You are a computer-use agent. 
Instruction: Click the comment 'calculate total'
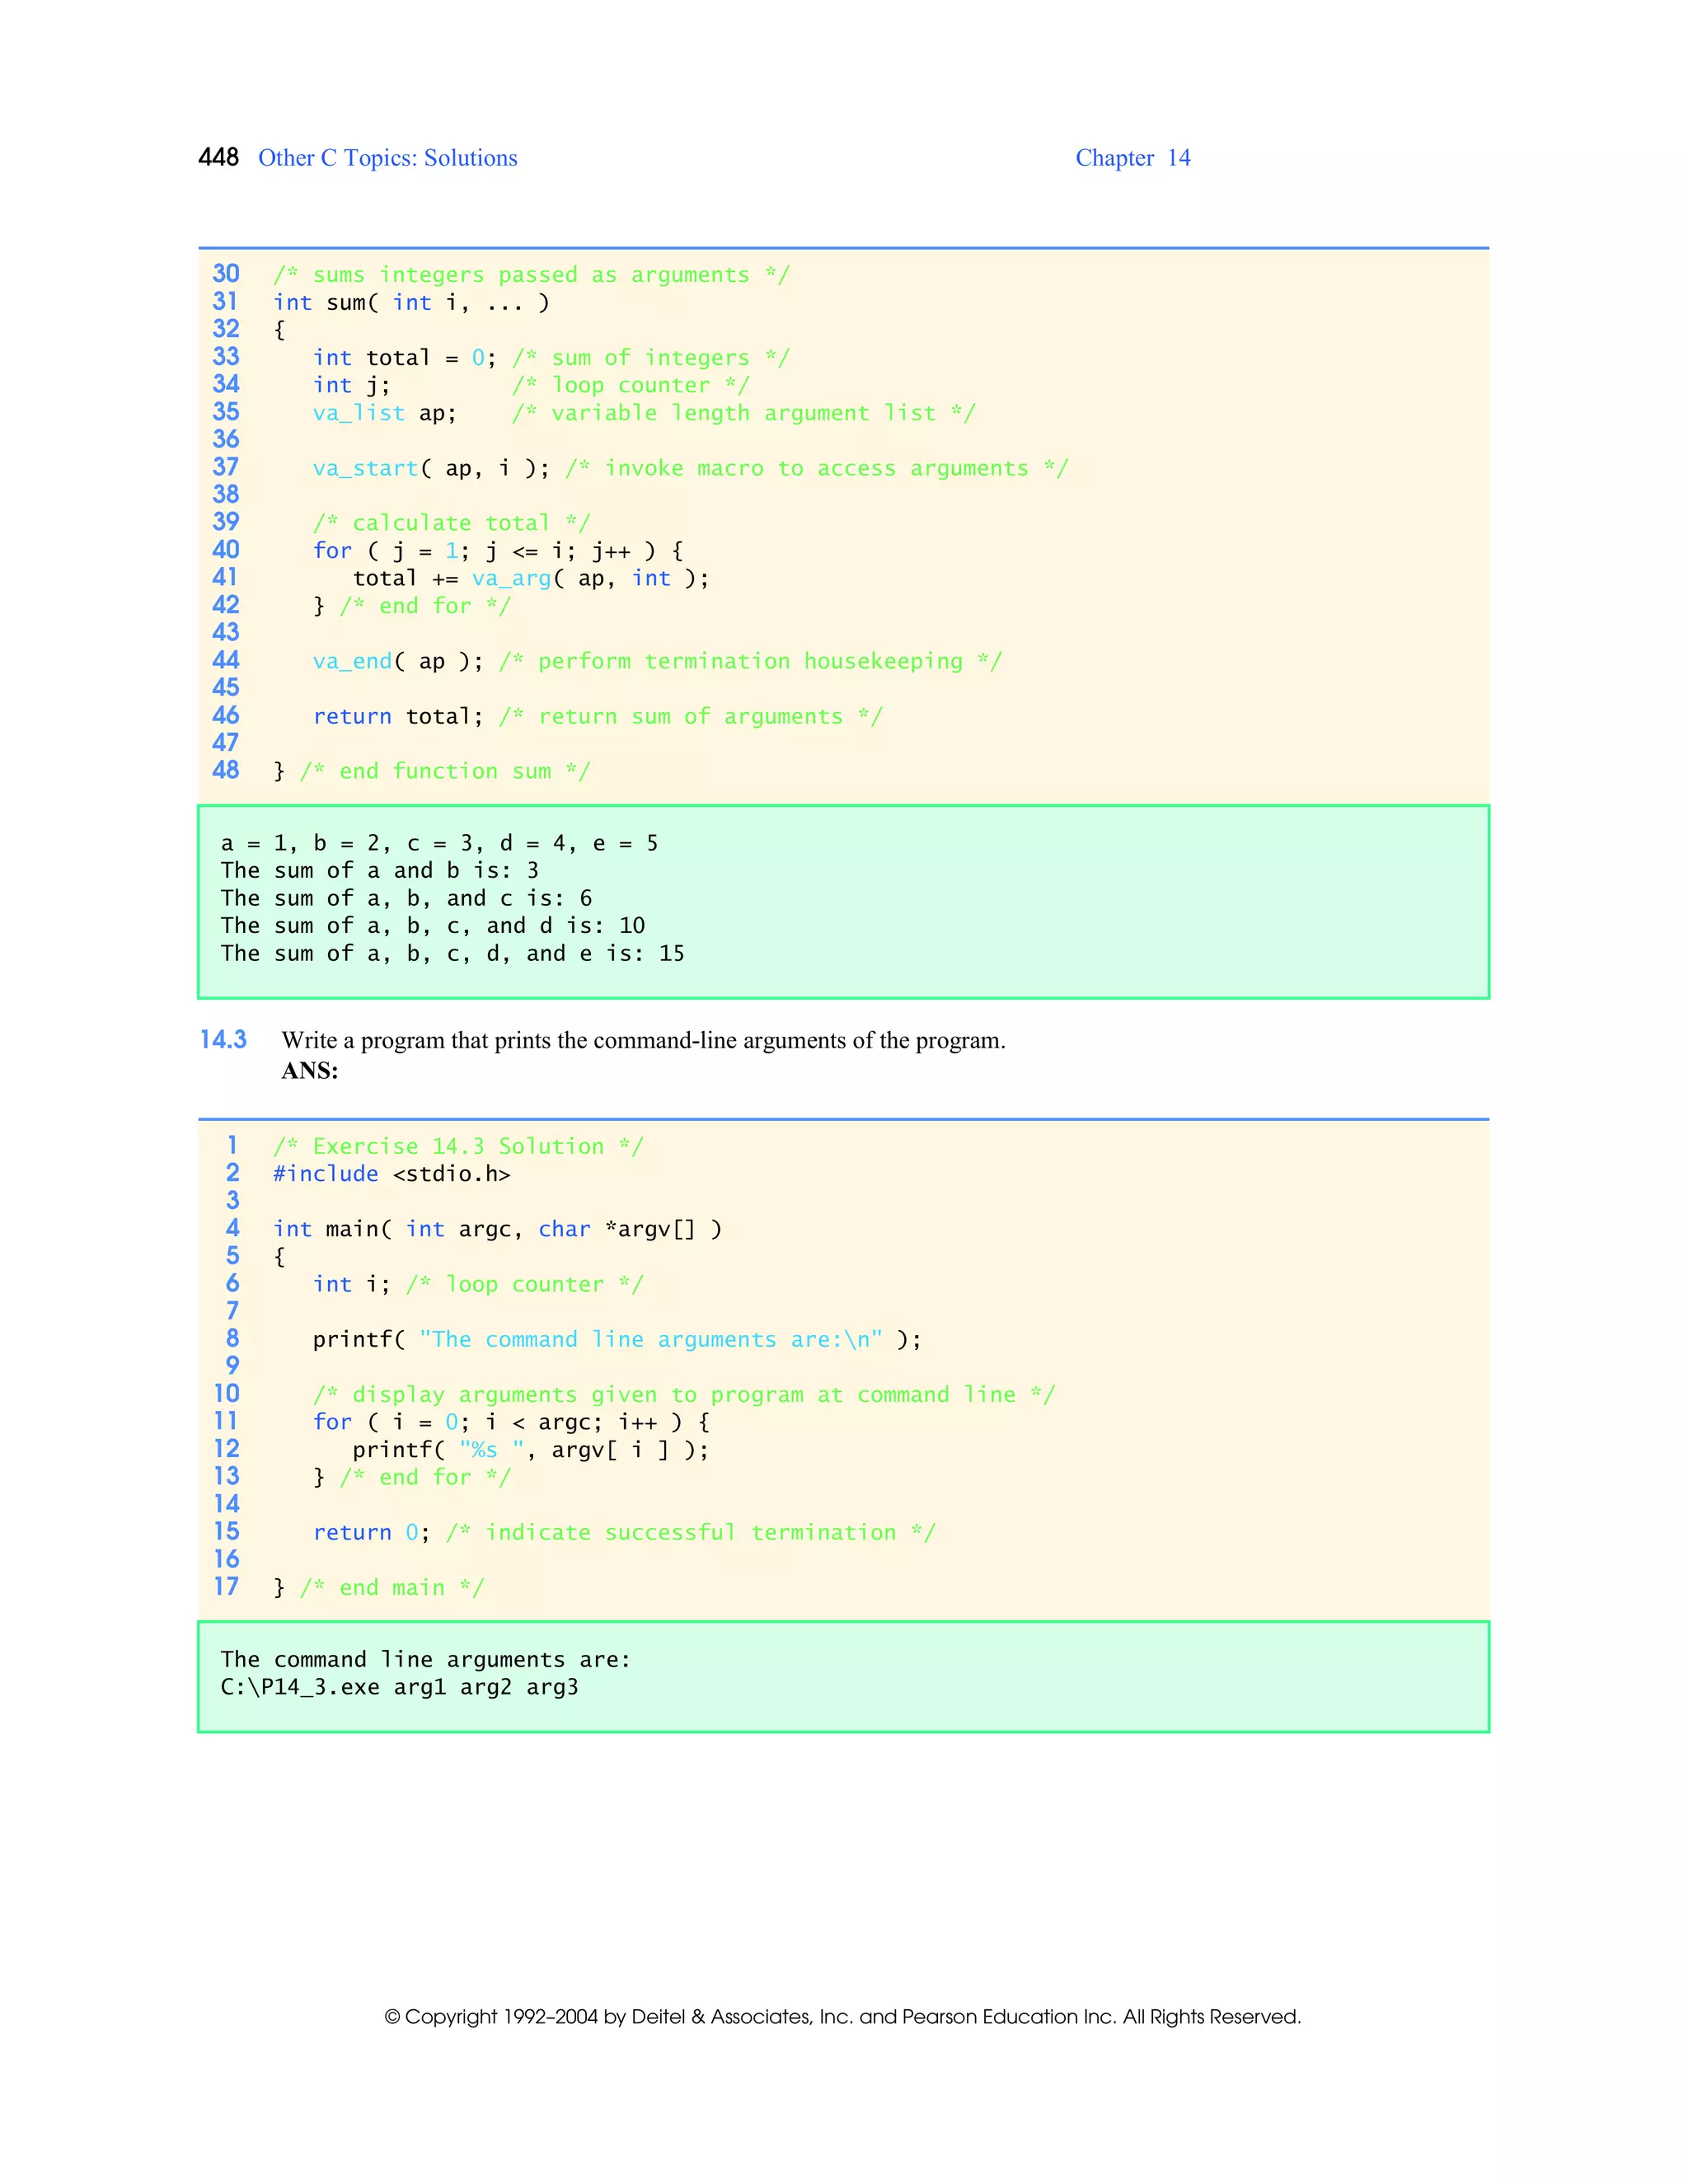[451, 523]
